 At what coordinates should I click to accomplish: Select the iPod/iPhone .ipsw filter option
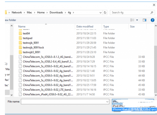point(135,106)
